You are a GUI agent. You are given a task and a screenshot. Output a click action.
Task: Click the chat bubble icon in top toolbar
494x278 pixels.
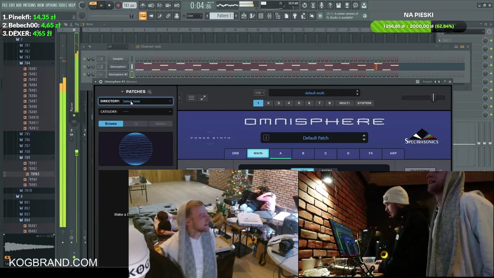pos(355,5)
